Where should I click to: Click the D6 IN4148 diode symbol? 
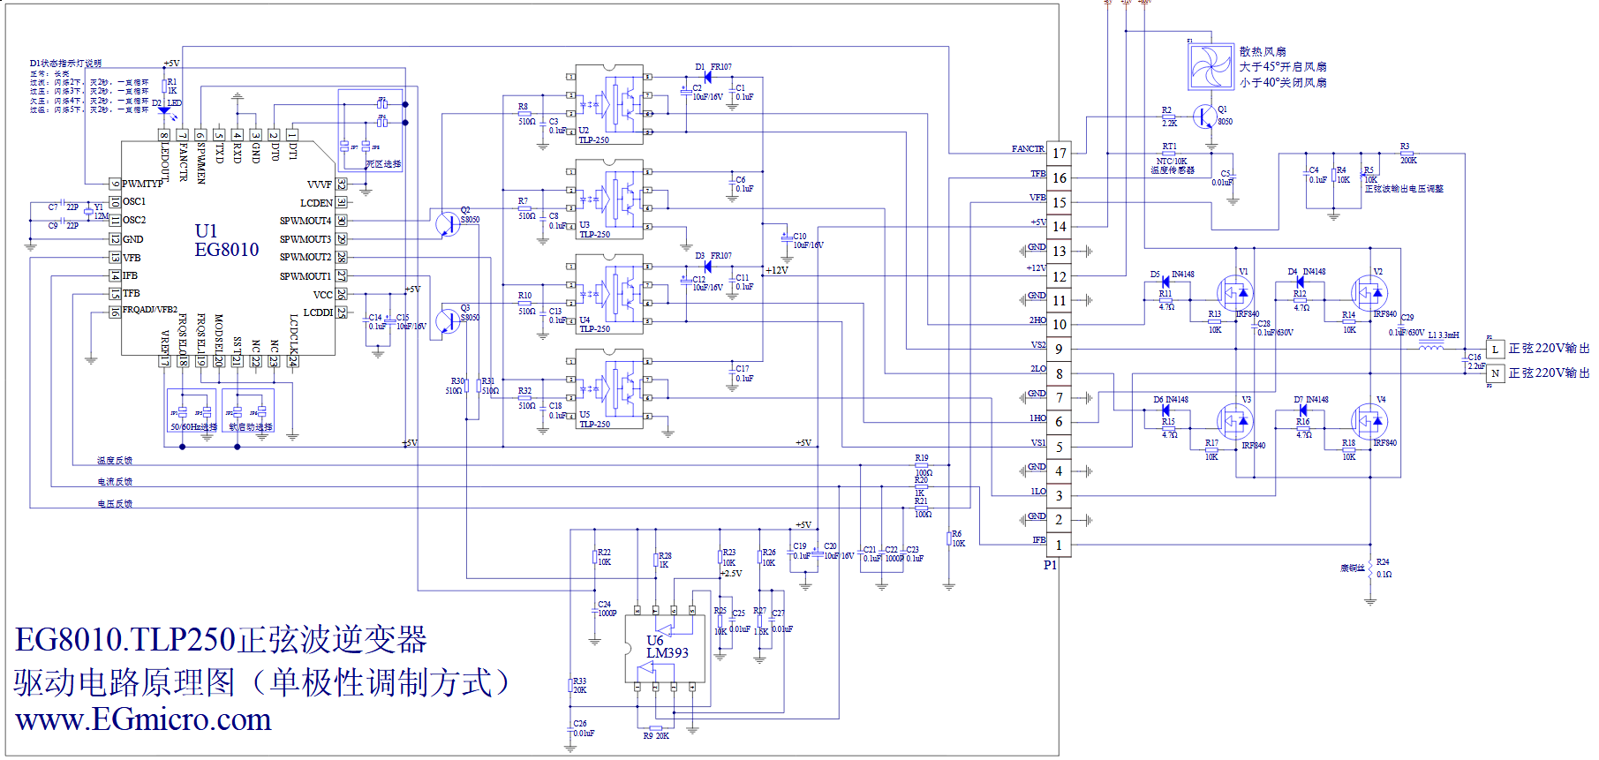(x=1165, y=410)
